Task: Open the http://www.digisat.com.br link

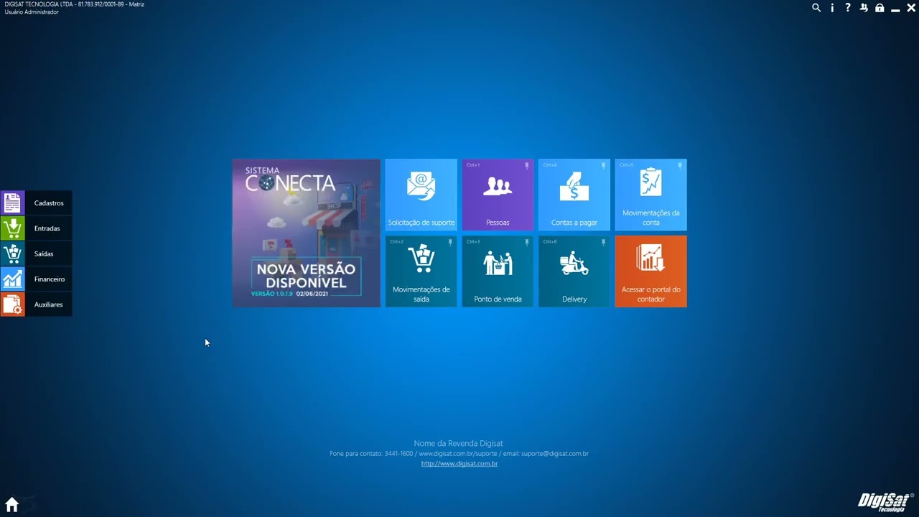Action: tap(459, 464)
